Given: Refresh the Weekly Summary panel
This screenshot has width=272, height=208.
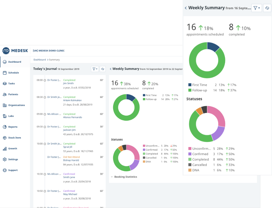Looking at the screenshot, I should (267, 8).
